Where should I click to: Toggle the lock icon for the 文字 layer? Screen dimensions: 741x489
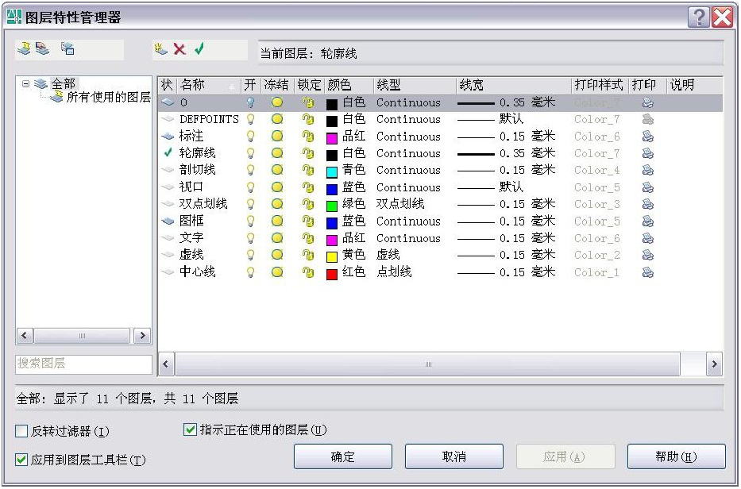click(x=308, y=238)
